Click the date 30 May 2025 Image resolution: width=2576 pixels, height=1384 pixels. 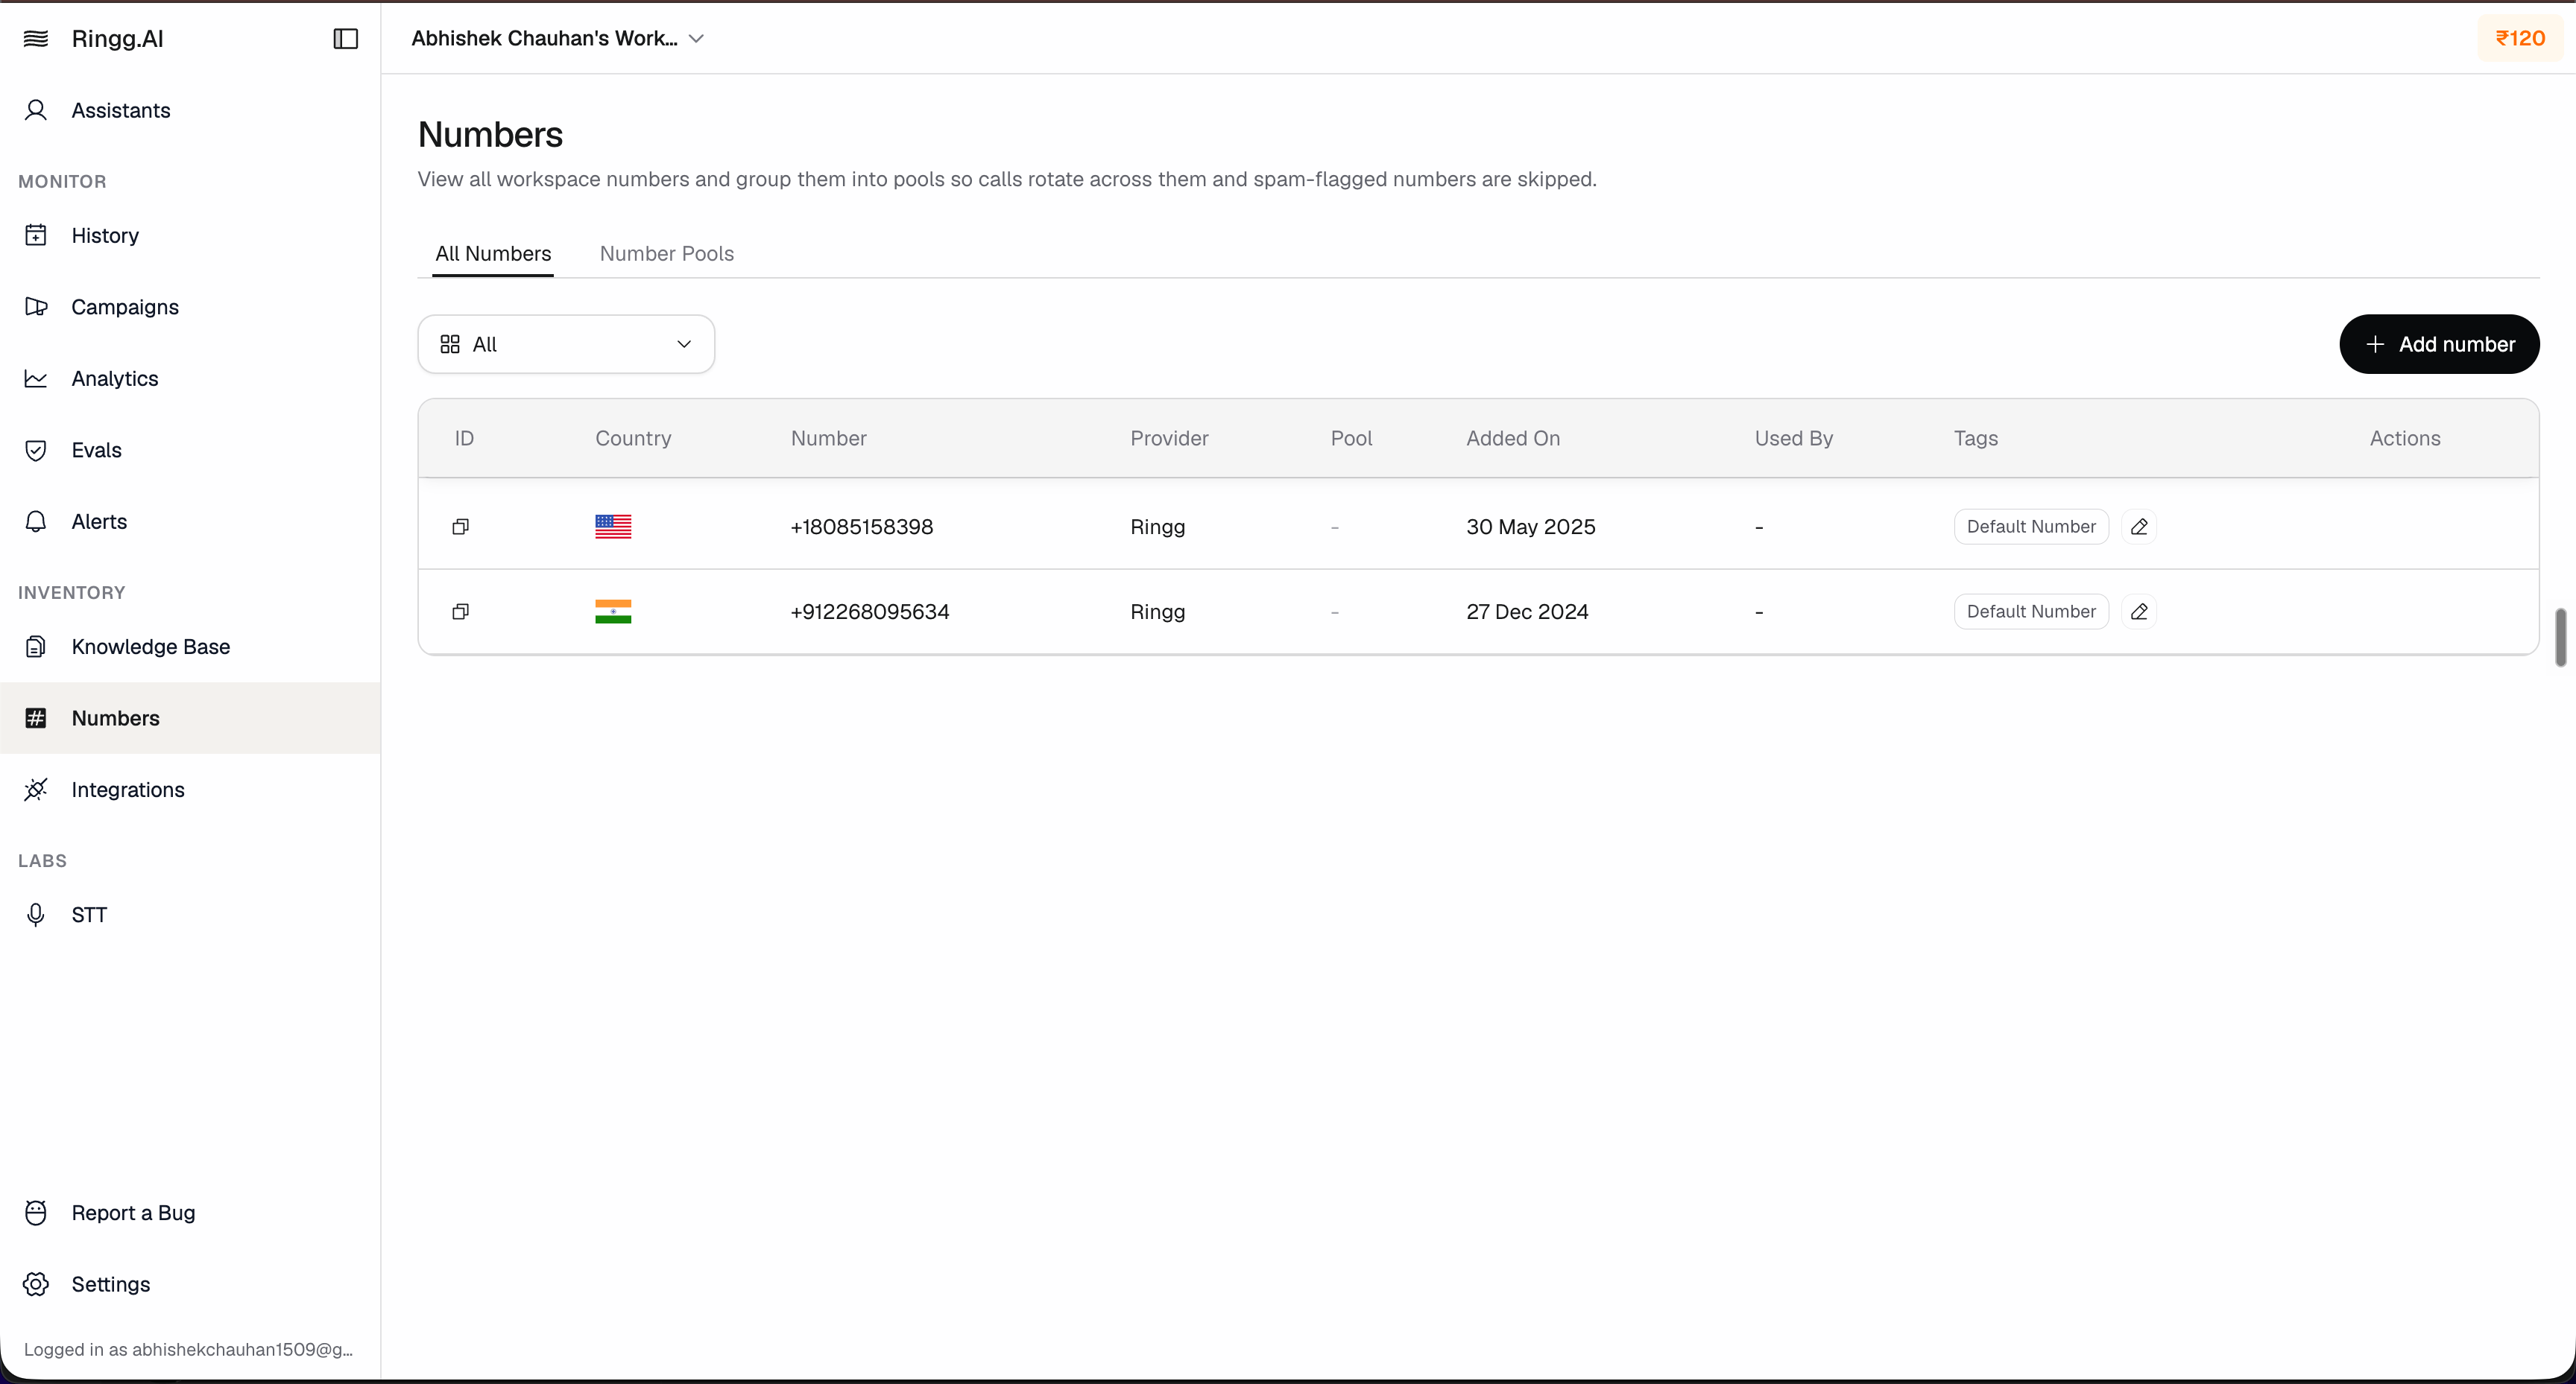(1531, 527)
